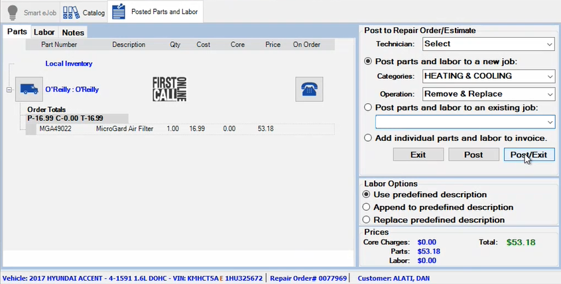Click the Local Inventory link
Viewport: 561px width, 284px height.
click(x=69, y=64)
